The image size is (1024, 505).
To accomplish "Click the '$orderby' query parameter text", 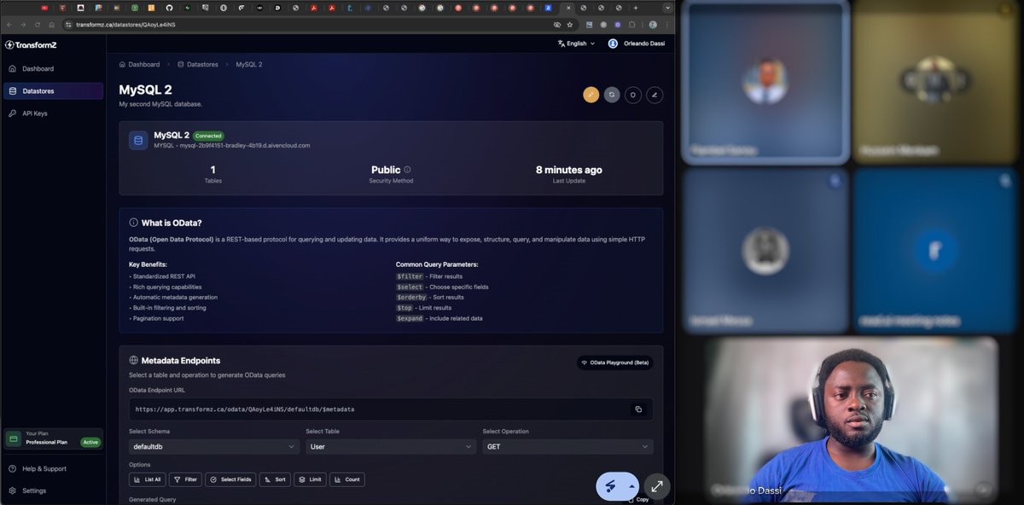I will [x=410, y=297].
